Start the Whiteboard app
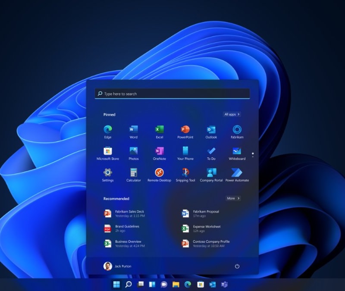 click(237, 151)
